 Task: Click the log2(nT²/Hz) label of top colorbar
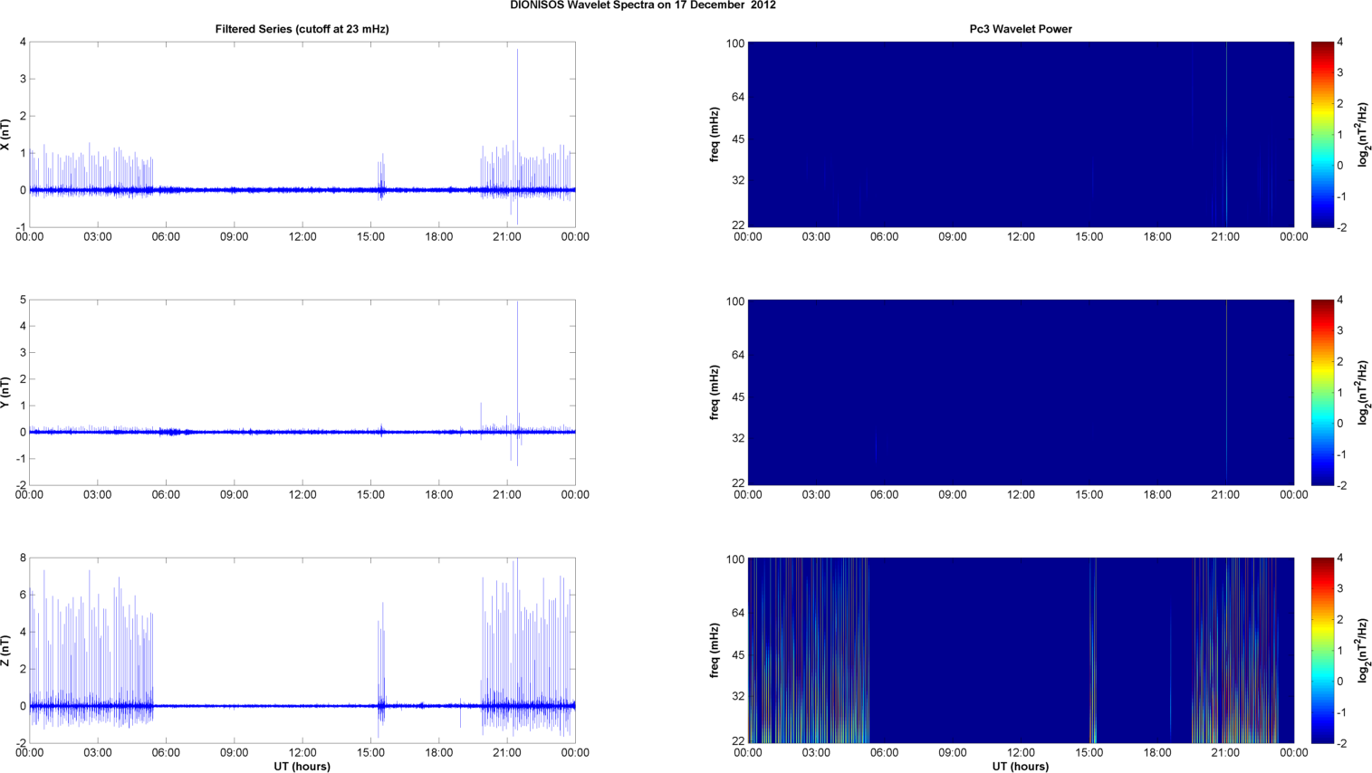tap(1364, 135)
